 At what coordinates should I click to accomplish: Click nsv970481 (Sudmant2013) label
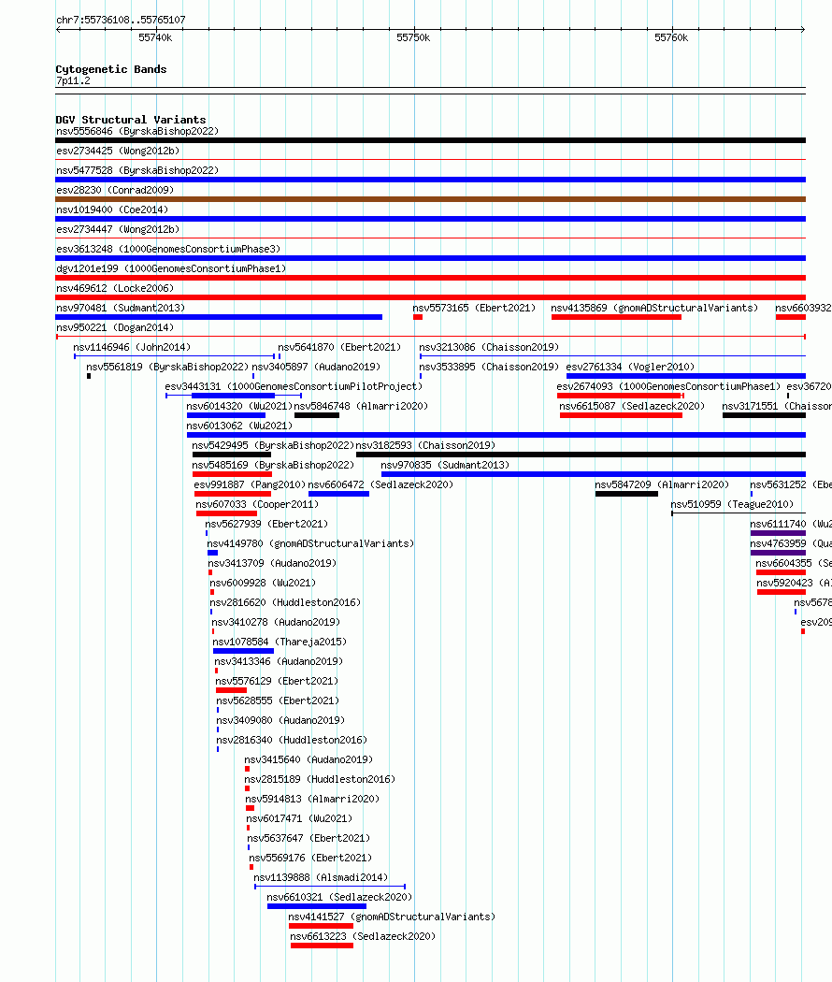click(x=121, y=308)
